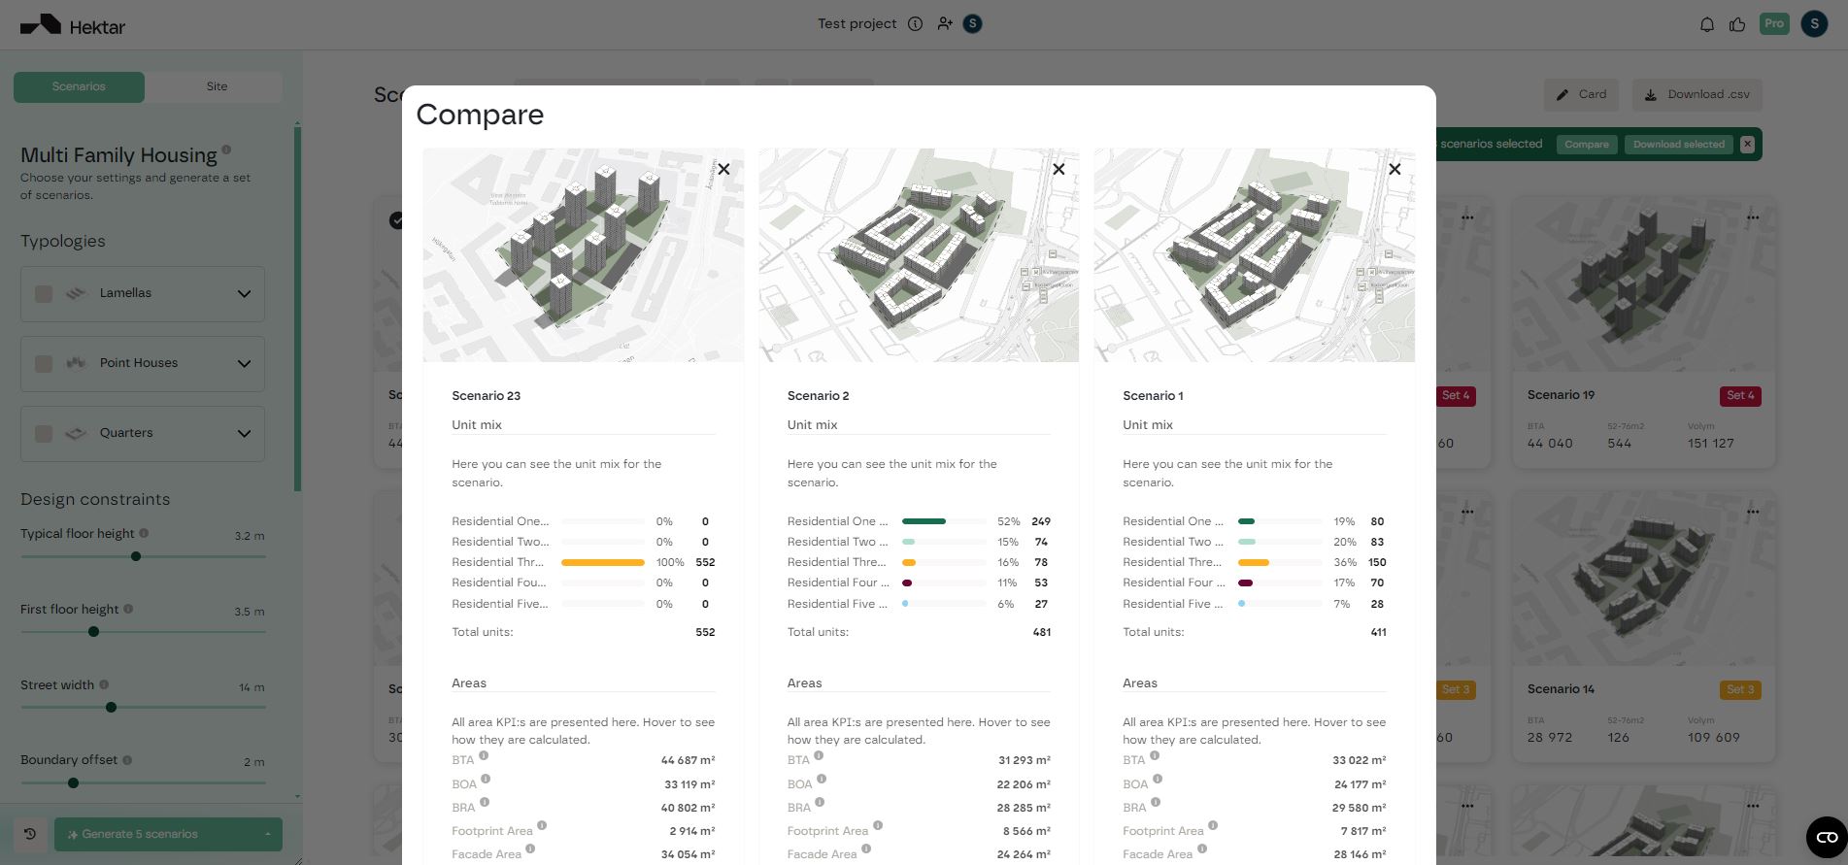Expand the Lamellas settings chevron

[x=244, y=294]
